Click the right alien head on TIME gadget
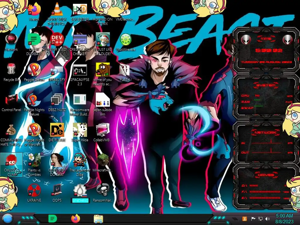 [x=288, y=40]
